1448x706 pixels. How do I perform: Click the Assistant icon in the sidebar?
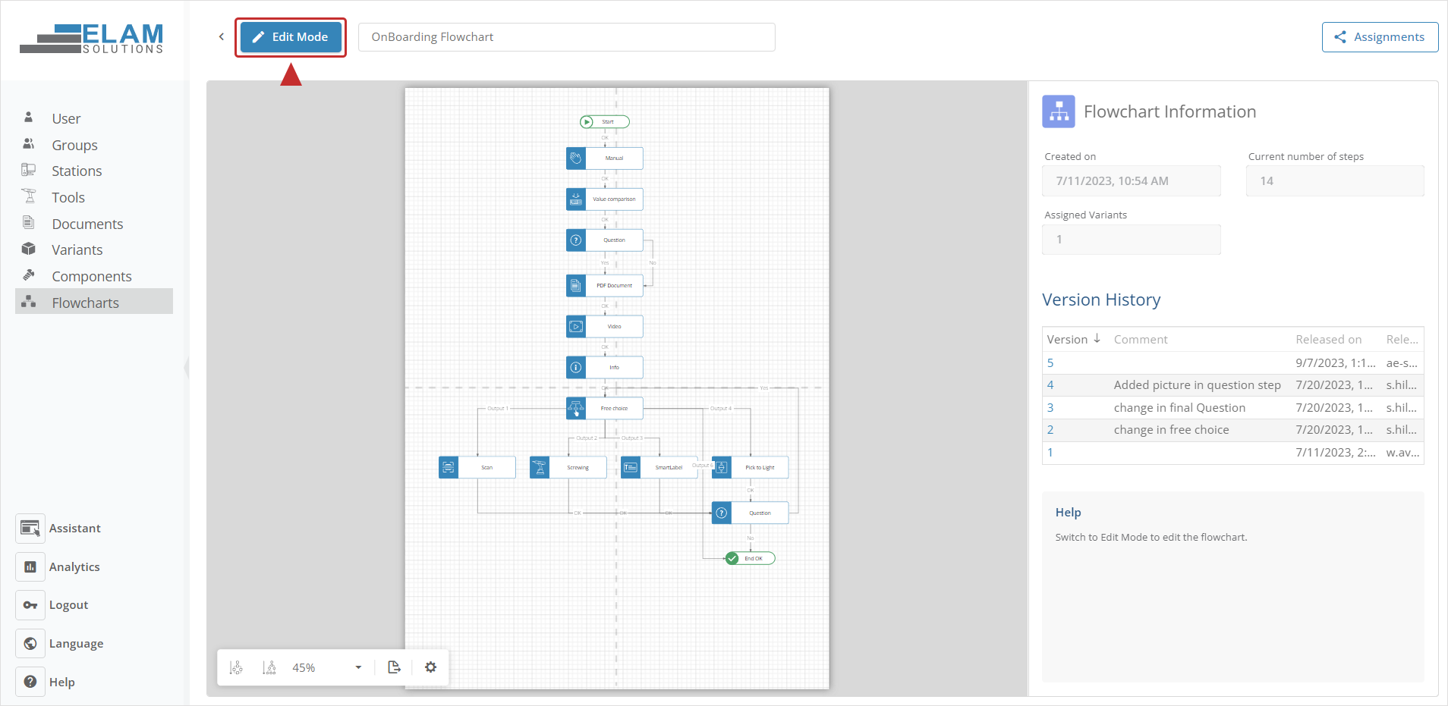pyautogui.click(x=30, y=528)
